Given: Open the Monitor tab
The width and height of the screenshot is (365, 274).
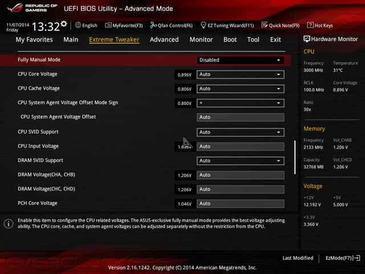Looking at the screenshot, I should coord(201,39).
